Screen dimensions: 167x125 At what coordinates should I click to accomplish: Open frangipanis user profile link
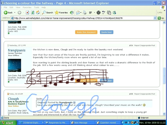pyautogui.click(x=17, y=50)
